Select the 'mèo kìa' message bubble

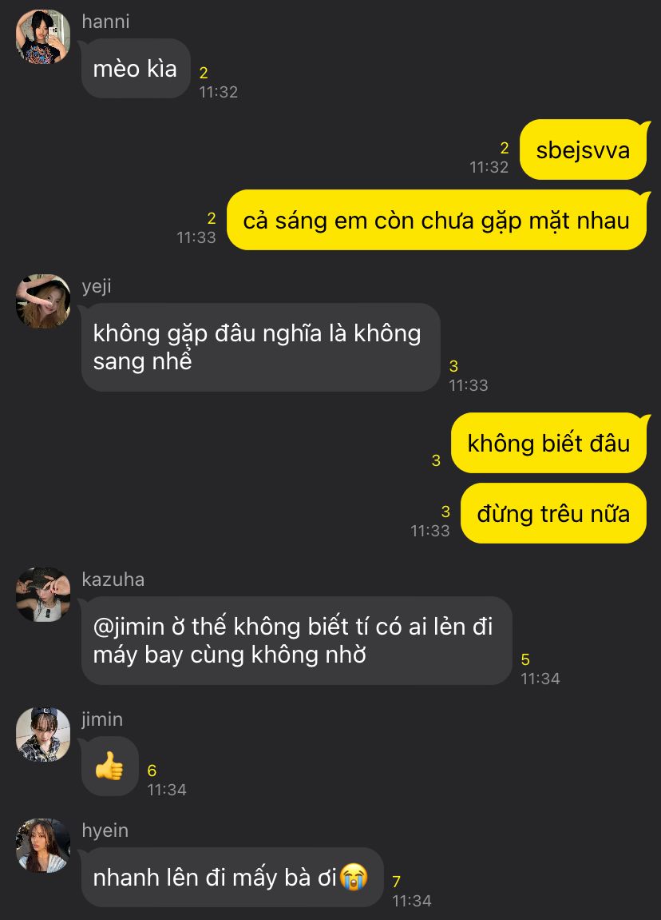click(136, 69)
